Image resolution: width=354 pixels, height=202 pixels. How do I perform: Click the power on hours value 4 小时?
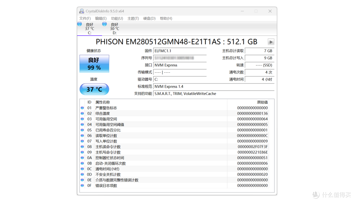tap(260, 79)
